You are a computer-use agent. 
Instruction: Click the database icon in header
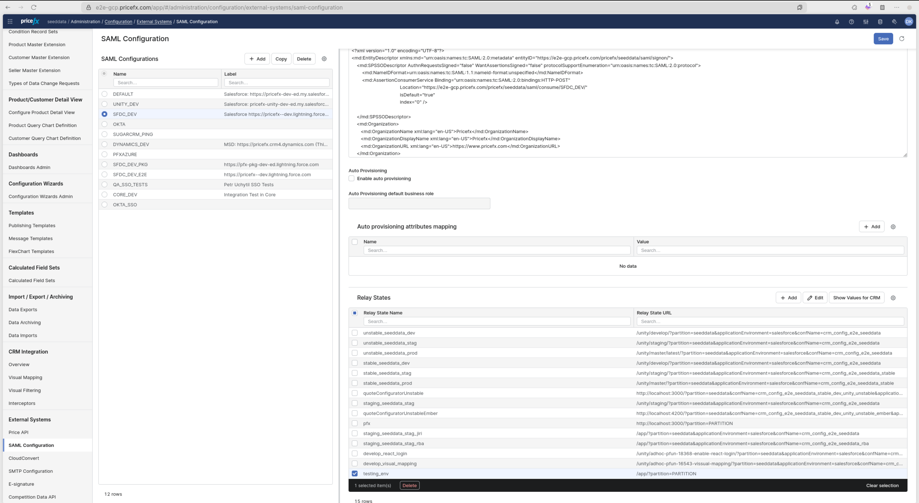pos(880,22)
